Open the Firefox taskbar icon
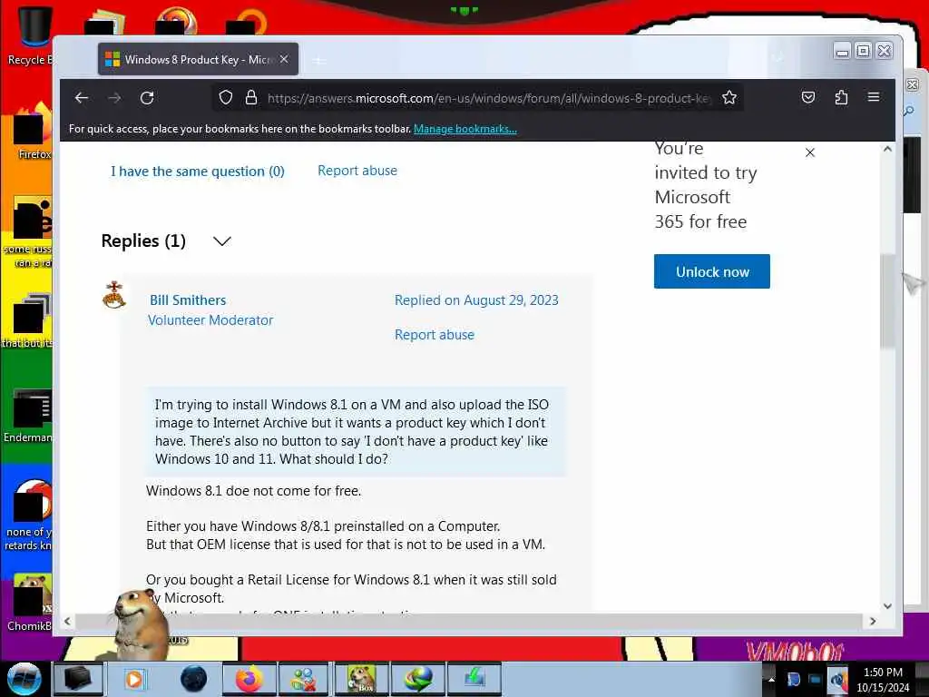This screenshot has width=929, height=697. [249, 679]
